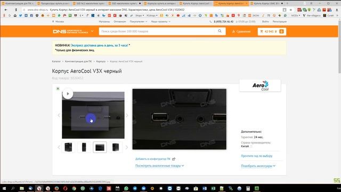Click the magnifier icon in the search field
Screen dimensions: 341x192
pyautogui.click(x=220, y=31)
